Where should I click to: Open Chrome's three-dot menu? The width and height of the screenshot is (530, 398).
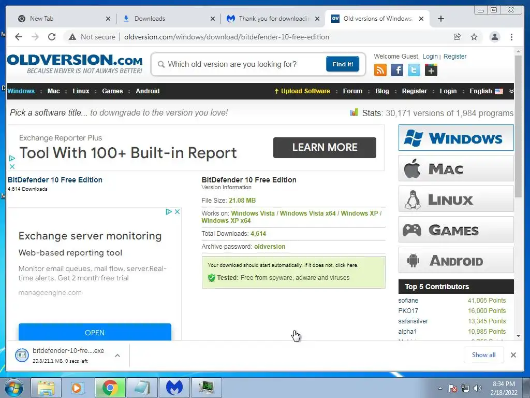pos(511,37)
